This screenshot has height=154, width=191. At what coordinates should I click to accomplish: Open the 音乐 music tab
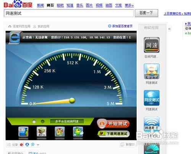tap(80, 5)
